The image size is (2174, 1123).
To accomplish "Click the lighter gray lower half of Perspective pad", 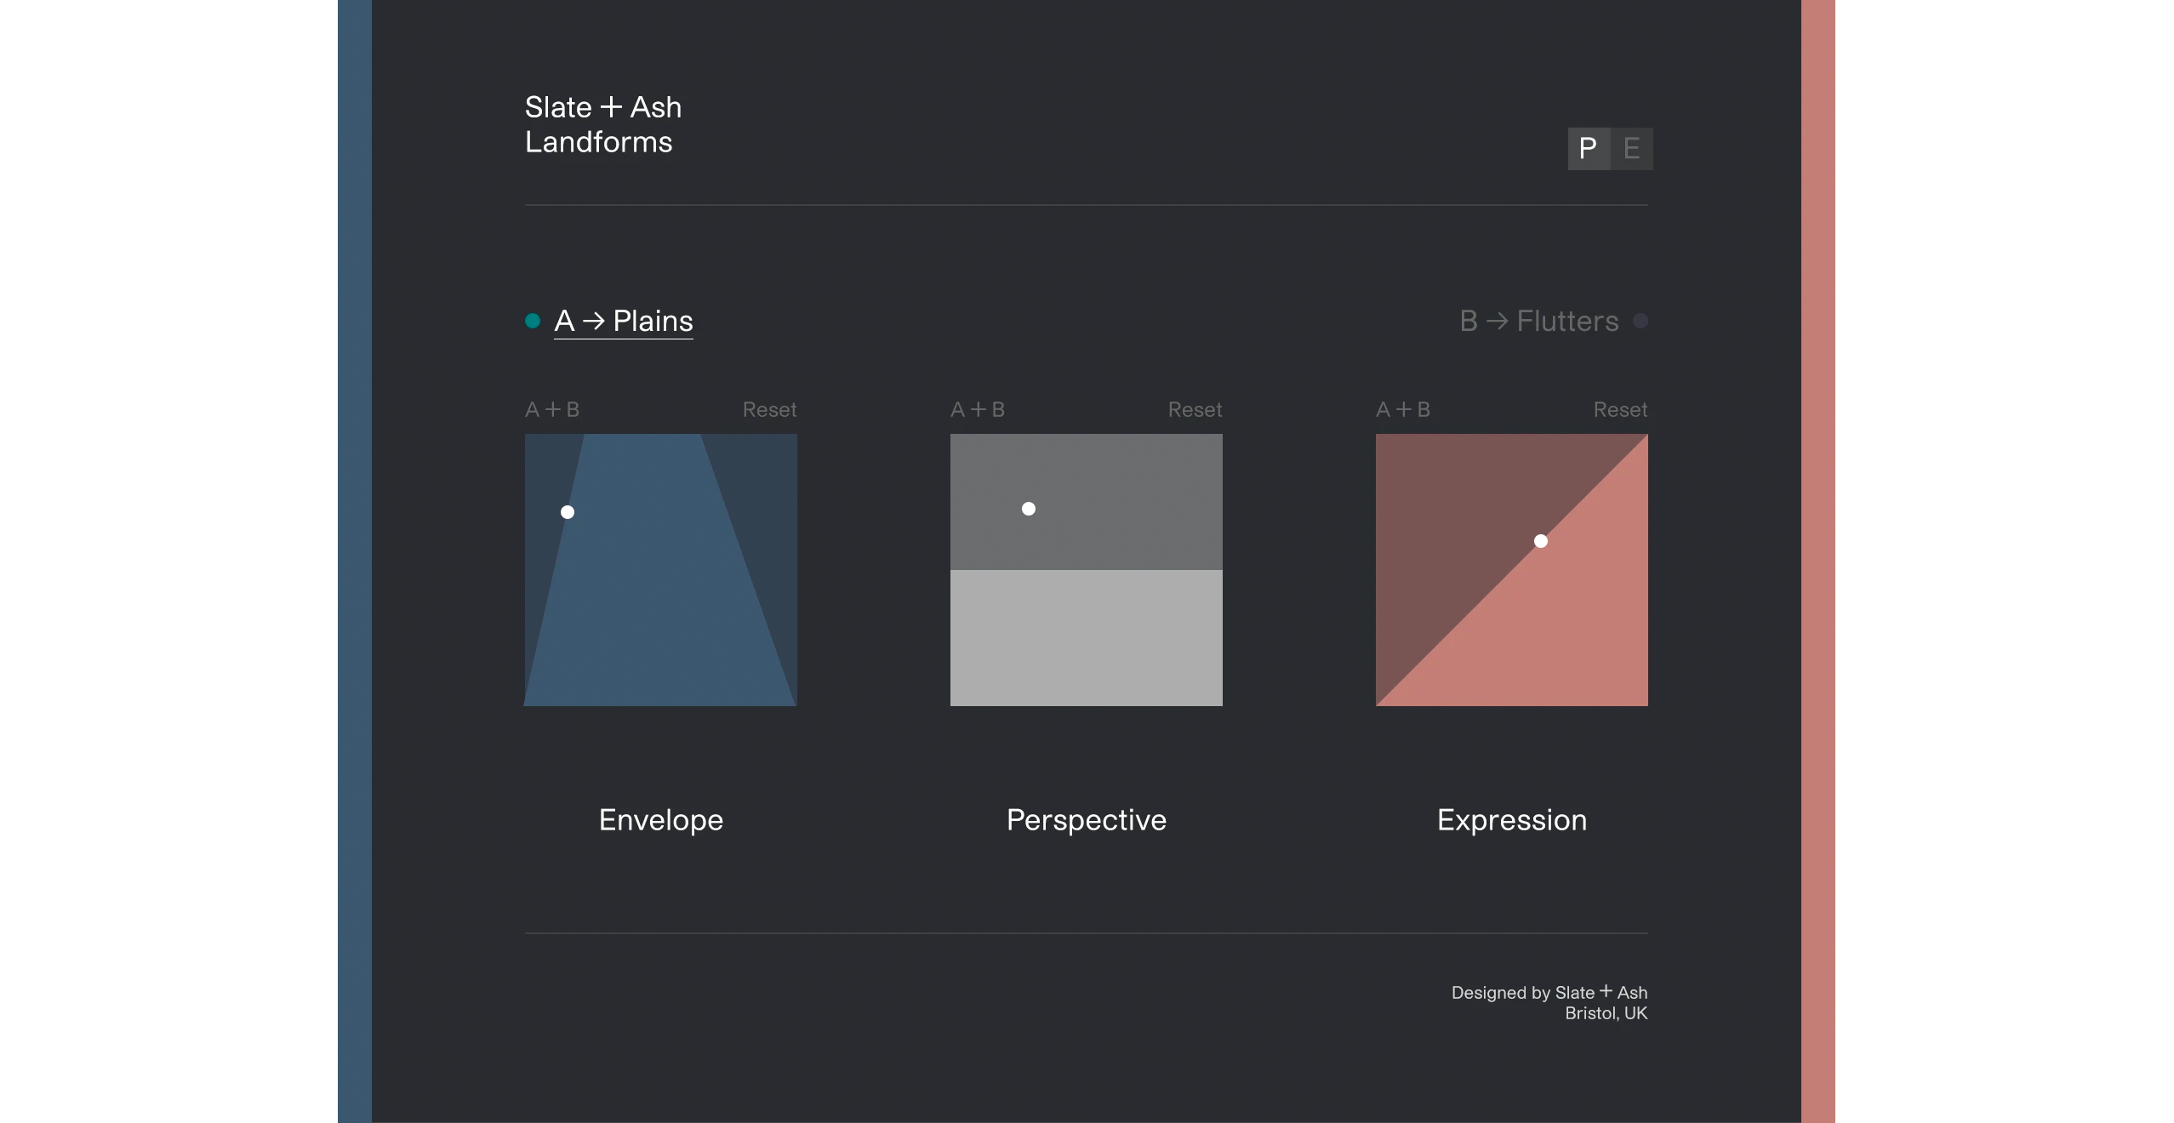I will [x=1087, y=638].
